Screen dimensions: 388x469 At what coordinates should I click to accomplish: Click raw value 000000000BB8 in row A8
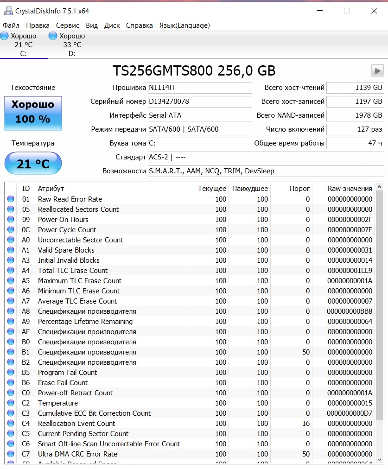(350, 311)
